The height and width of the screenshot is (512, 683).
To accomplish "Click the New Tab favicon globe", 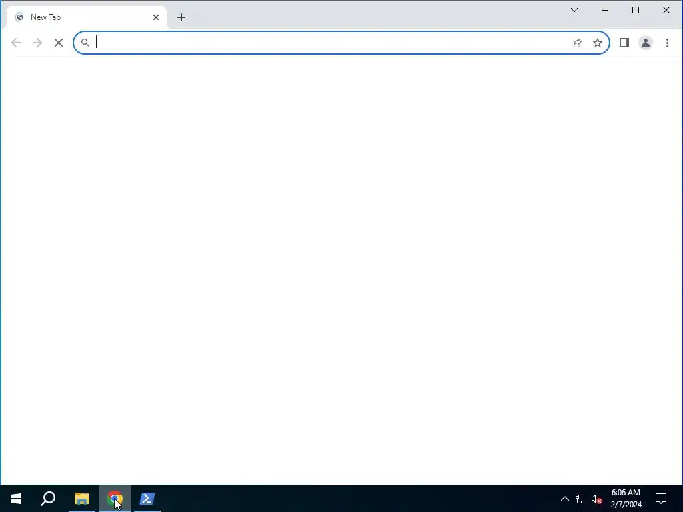I will tap(19, 17).
